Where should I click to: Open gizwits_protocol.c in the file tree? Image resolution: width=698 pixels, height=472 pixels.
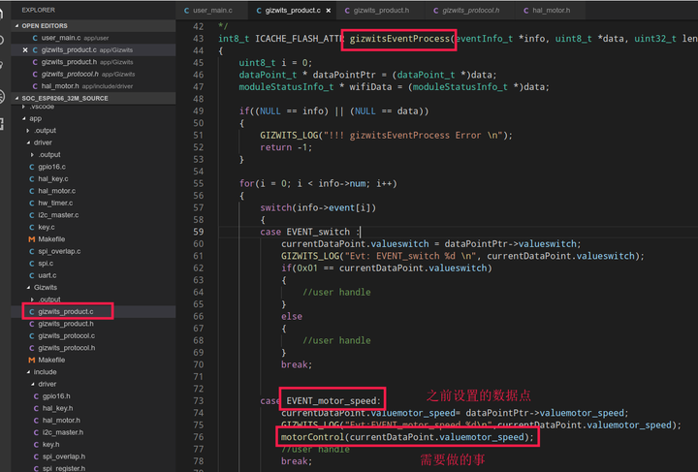66,336
